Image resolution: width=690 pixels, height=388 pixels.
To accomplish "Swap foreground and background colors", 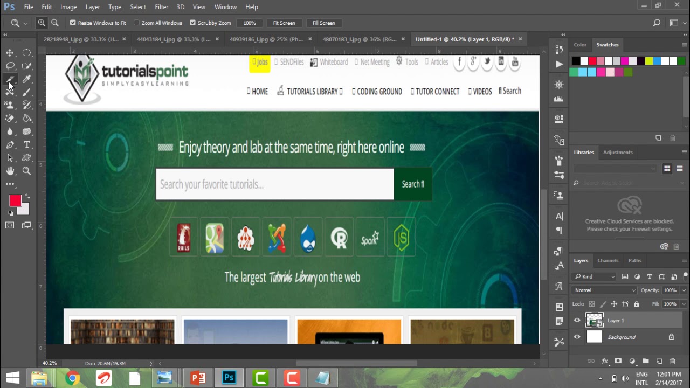I will [x=27, y=197].
